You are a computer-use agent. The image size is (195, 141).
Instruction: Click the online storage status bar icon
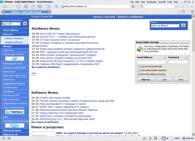tap(145, 138)
